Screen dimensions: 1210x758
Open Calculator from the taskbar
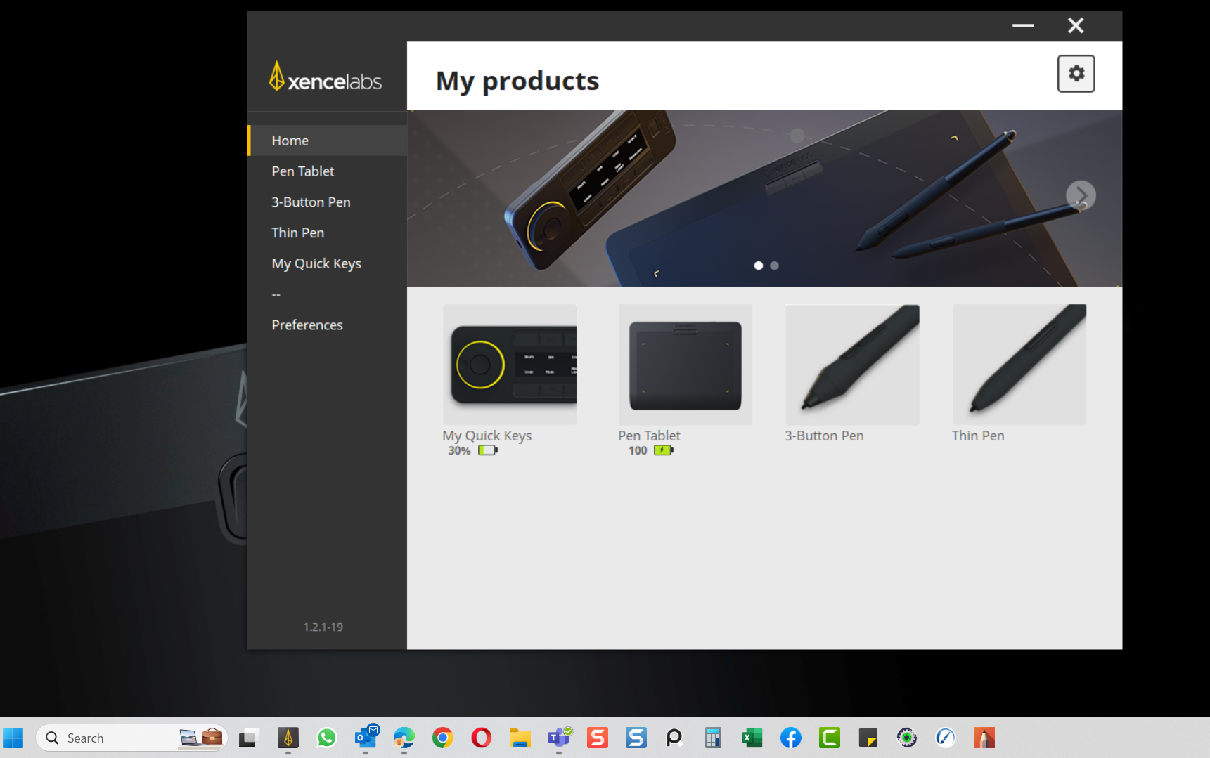713,738
